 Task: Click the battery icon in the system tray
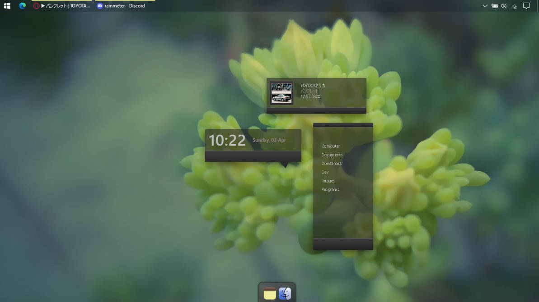pyautogui.click(x=494, y=6)
